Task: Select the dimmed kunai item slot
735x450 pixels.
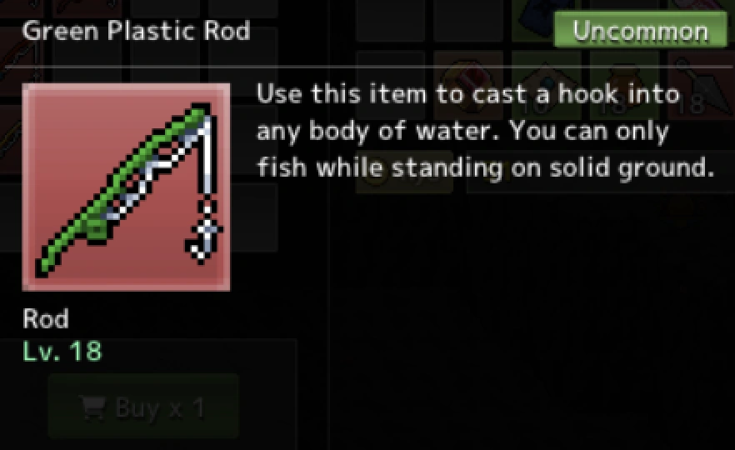Action: pyautogui.click(x=702, y=86)
